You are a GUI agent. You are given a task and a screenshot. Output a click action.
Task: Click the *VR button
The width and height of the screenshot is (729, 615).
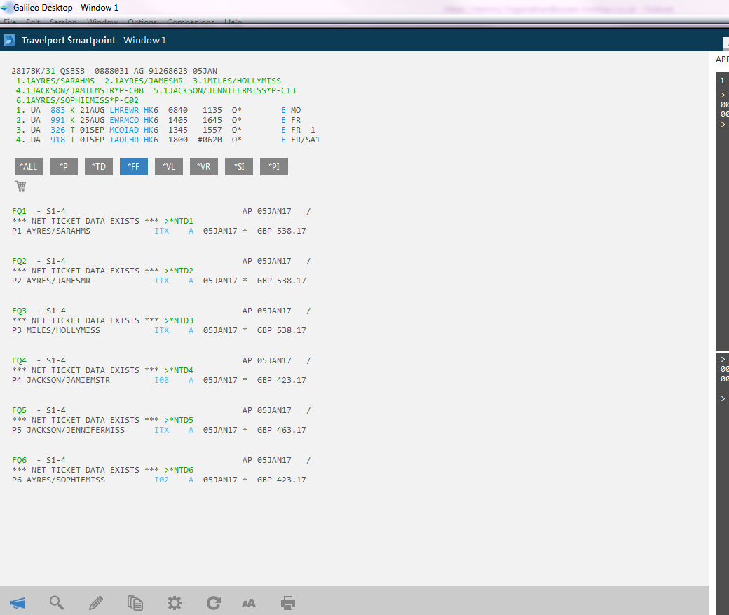pos(204,166)
